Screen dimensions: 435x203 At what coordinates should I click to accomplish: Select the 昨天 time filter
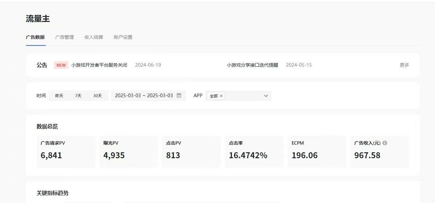59,96
